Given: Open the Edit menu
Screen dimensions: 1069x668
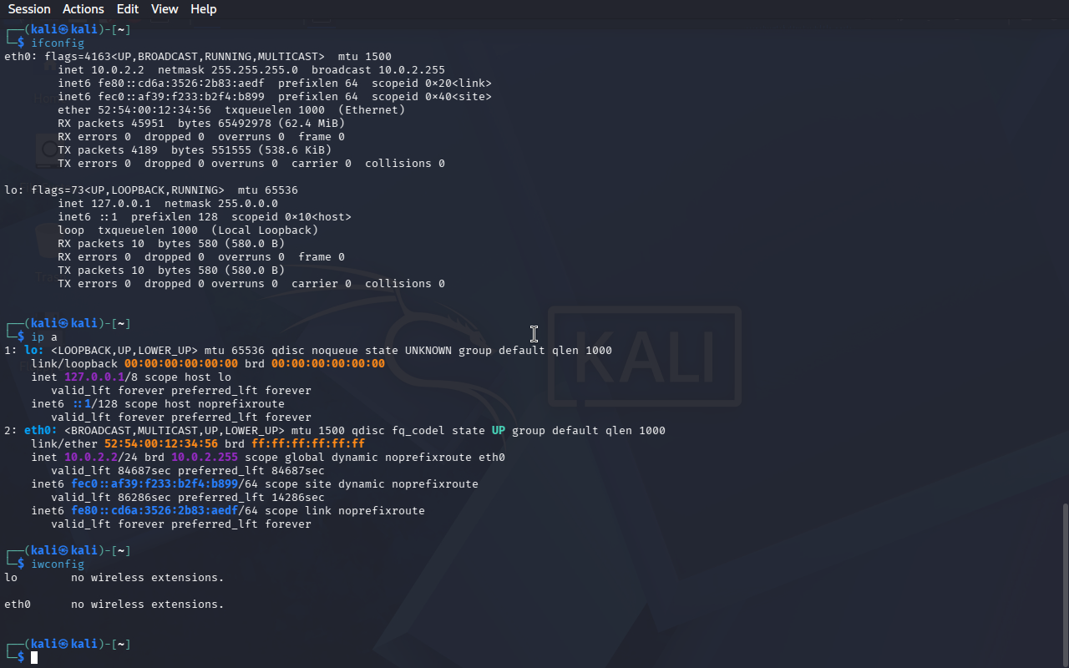Looking at the screenshot, I should click(128, 9).
